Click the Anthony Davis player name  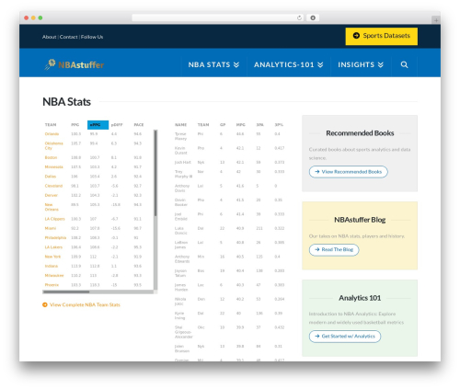(x=182, y=189)
